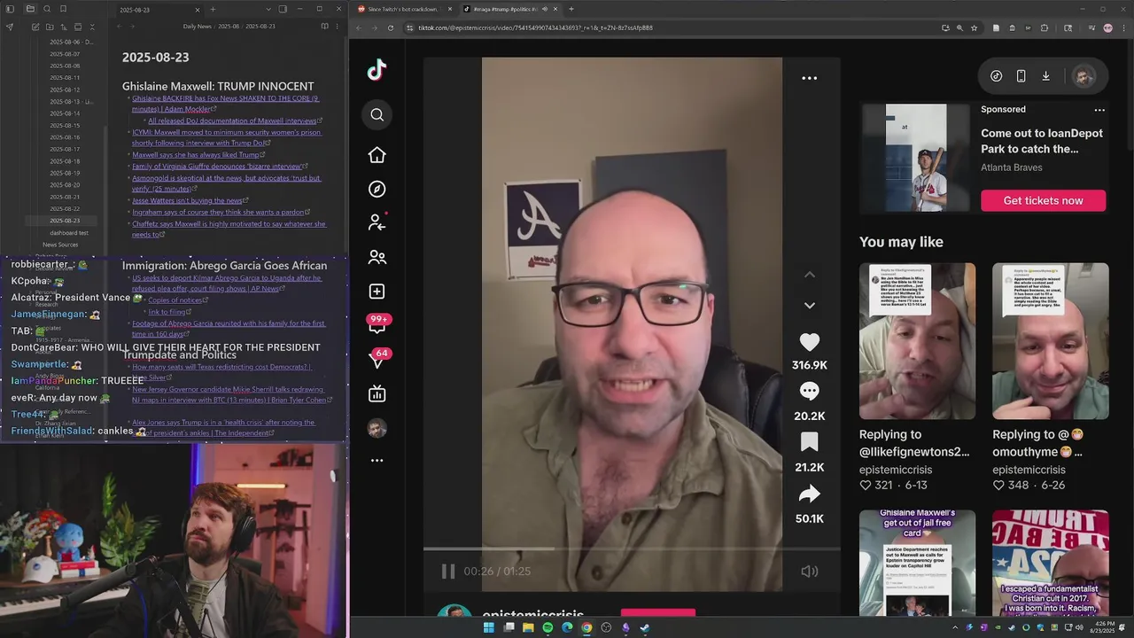
Task: Open the TikTok Explore compass icon
Action: point(377,189)
